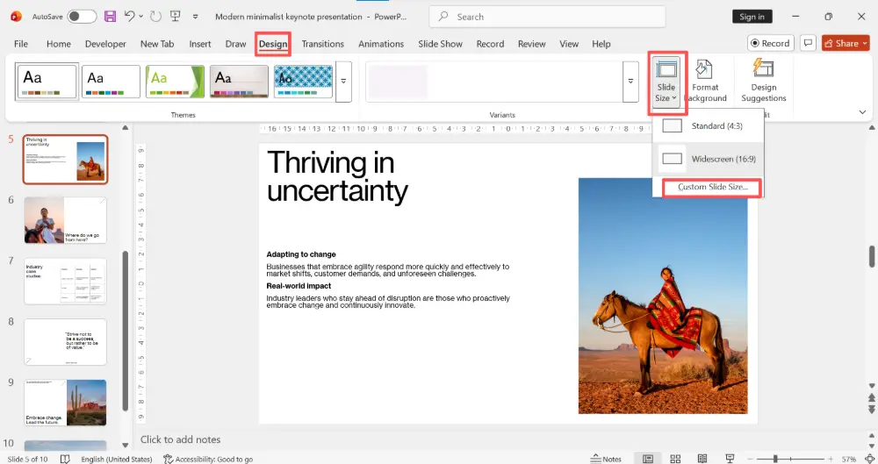Screen dimensions: 878x464
Task: Expand the Undo history dropdown arrow
Action: 140,17
